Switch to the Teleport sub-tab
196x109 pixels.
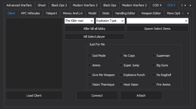pyautogui.click(x=51, y=13)
